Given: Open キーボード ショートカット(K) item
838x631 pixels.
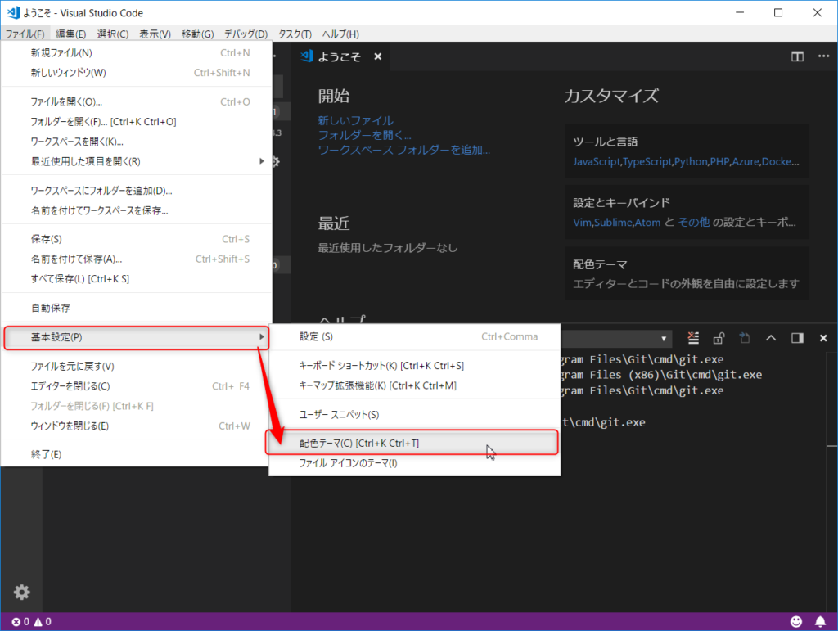Looking at the screenshot, I should 415,366.
